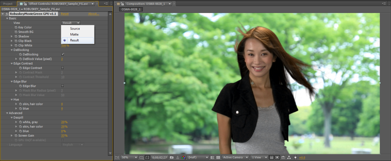391x161 pixels.
Task: Click the Region of Interest icon
Action: [212, 157]
